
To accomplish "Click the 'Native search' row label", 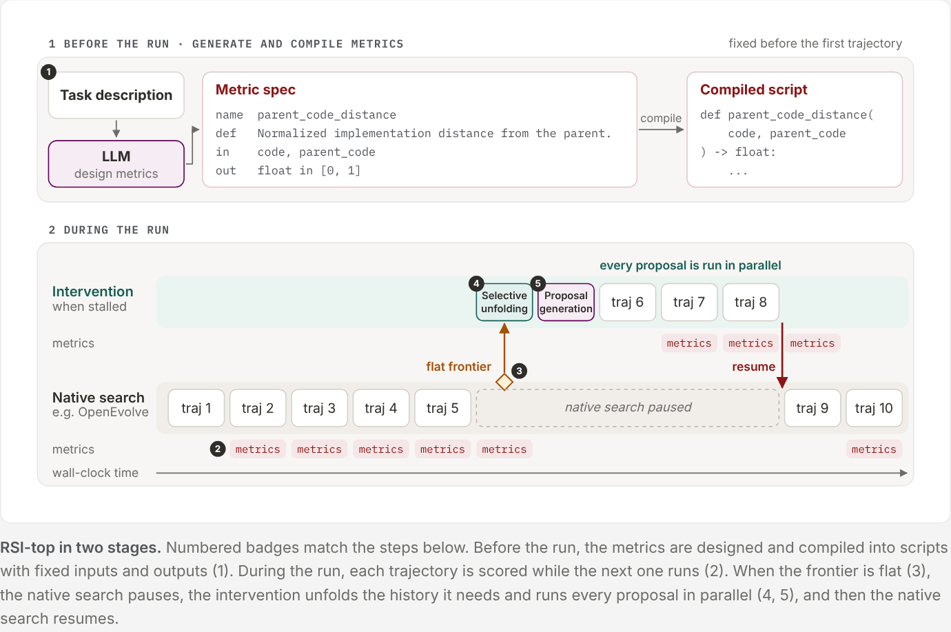I will click(99, 398).
